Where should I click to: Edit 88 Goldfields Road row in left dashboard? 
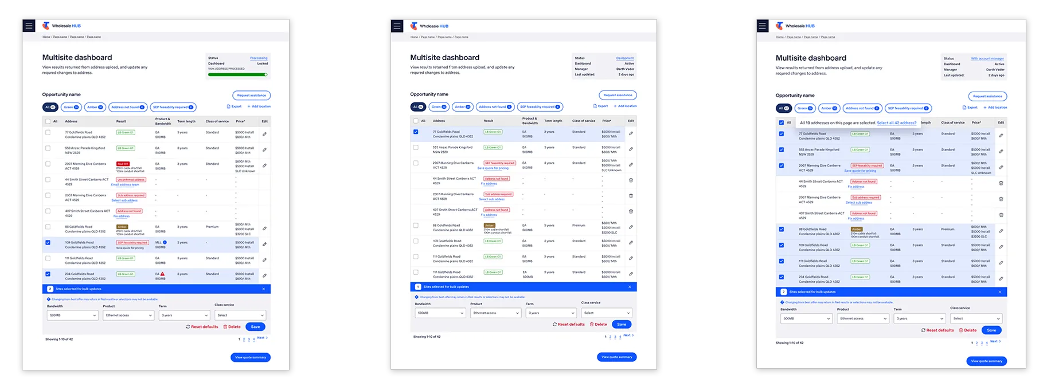point(264,228)
